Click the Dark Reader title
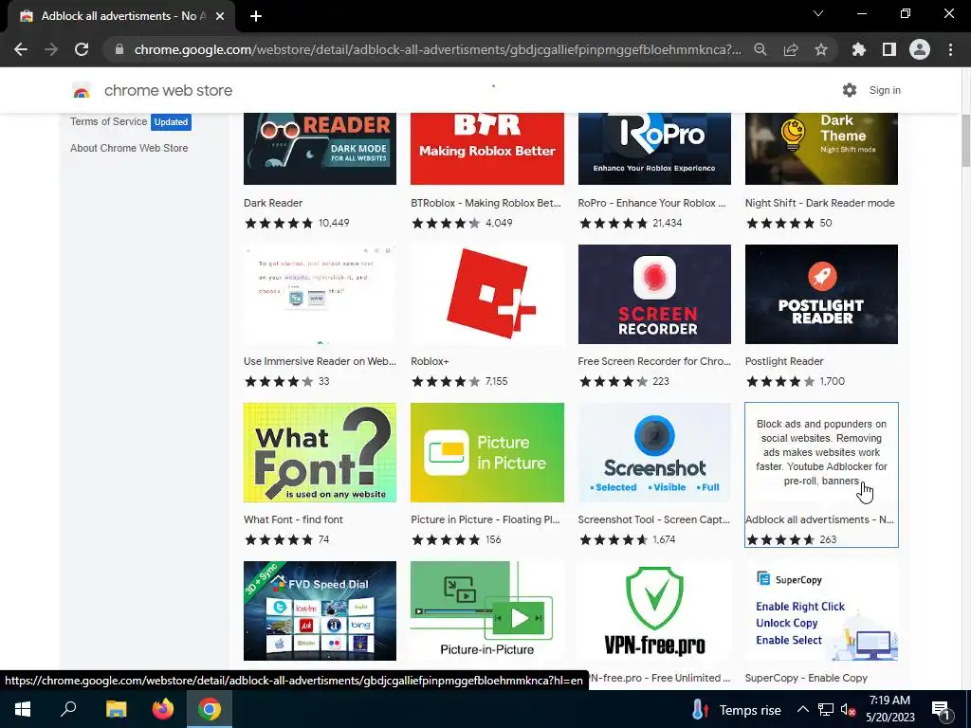Viewport: 971px width, 728px height. (x=273, y=203)
